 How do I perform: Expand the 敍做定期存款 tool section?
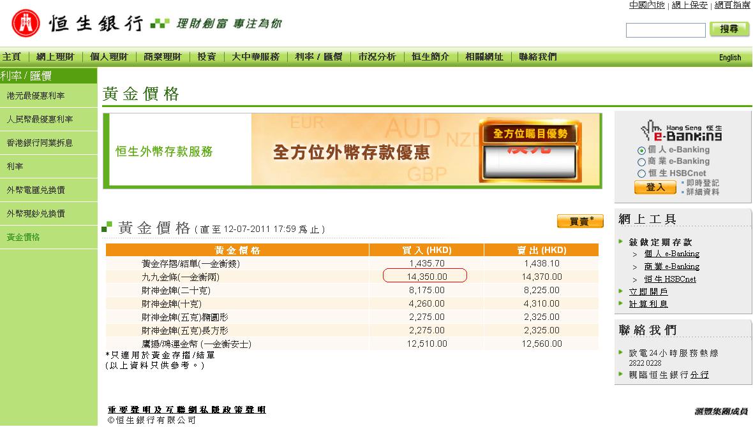(660, 242)
